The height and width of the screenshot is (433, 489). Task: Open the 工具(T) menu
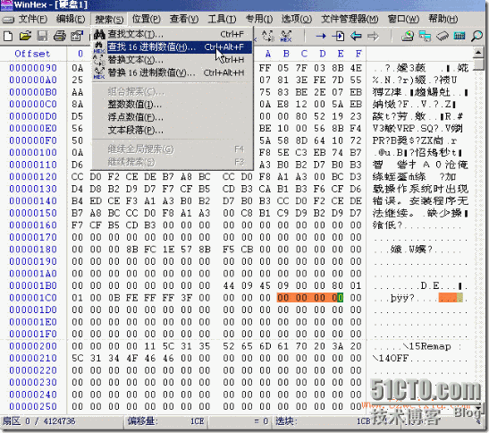(x=222, y=20)
